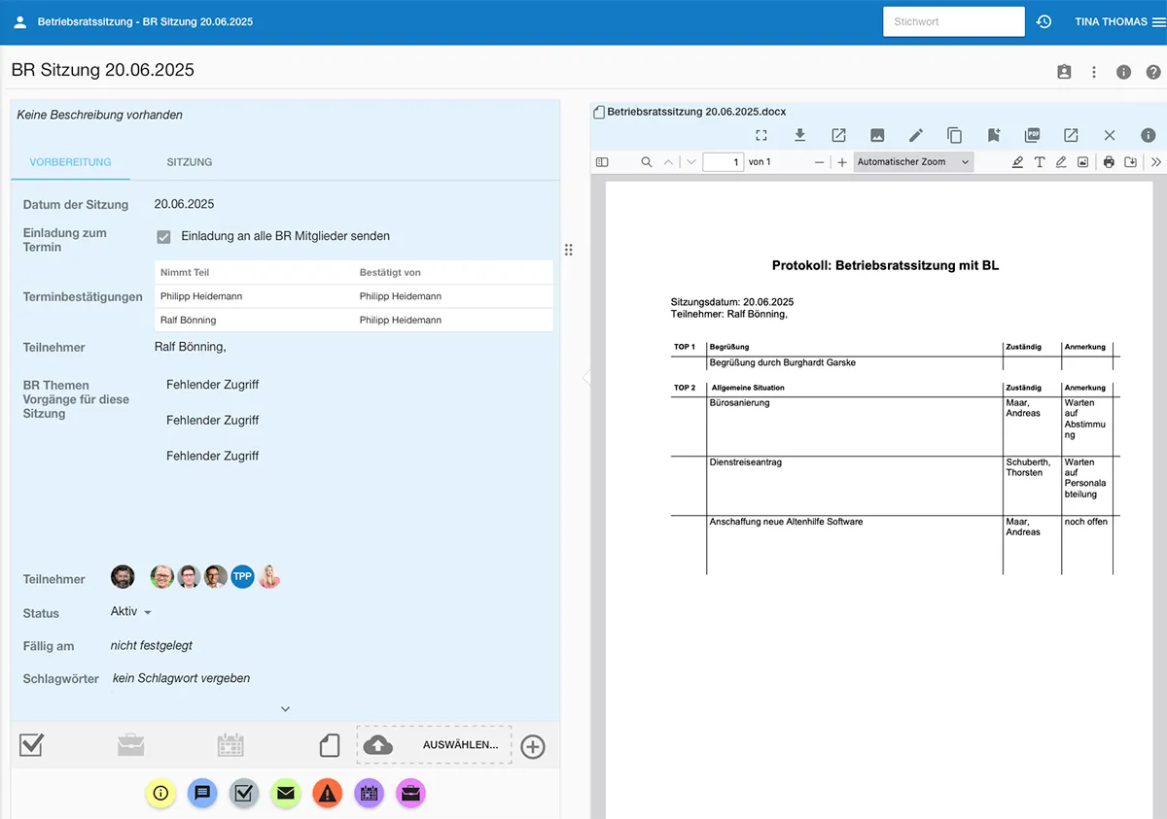Open the TINA THOMAS user menu
This screenshot has width=1167, height=819.
(1119, 21)
